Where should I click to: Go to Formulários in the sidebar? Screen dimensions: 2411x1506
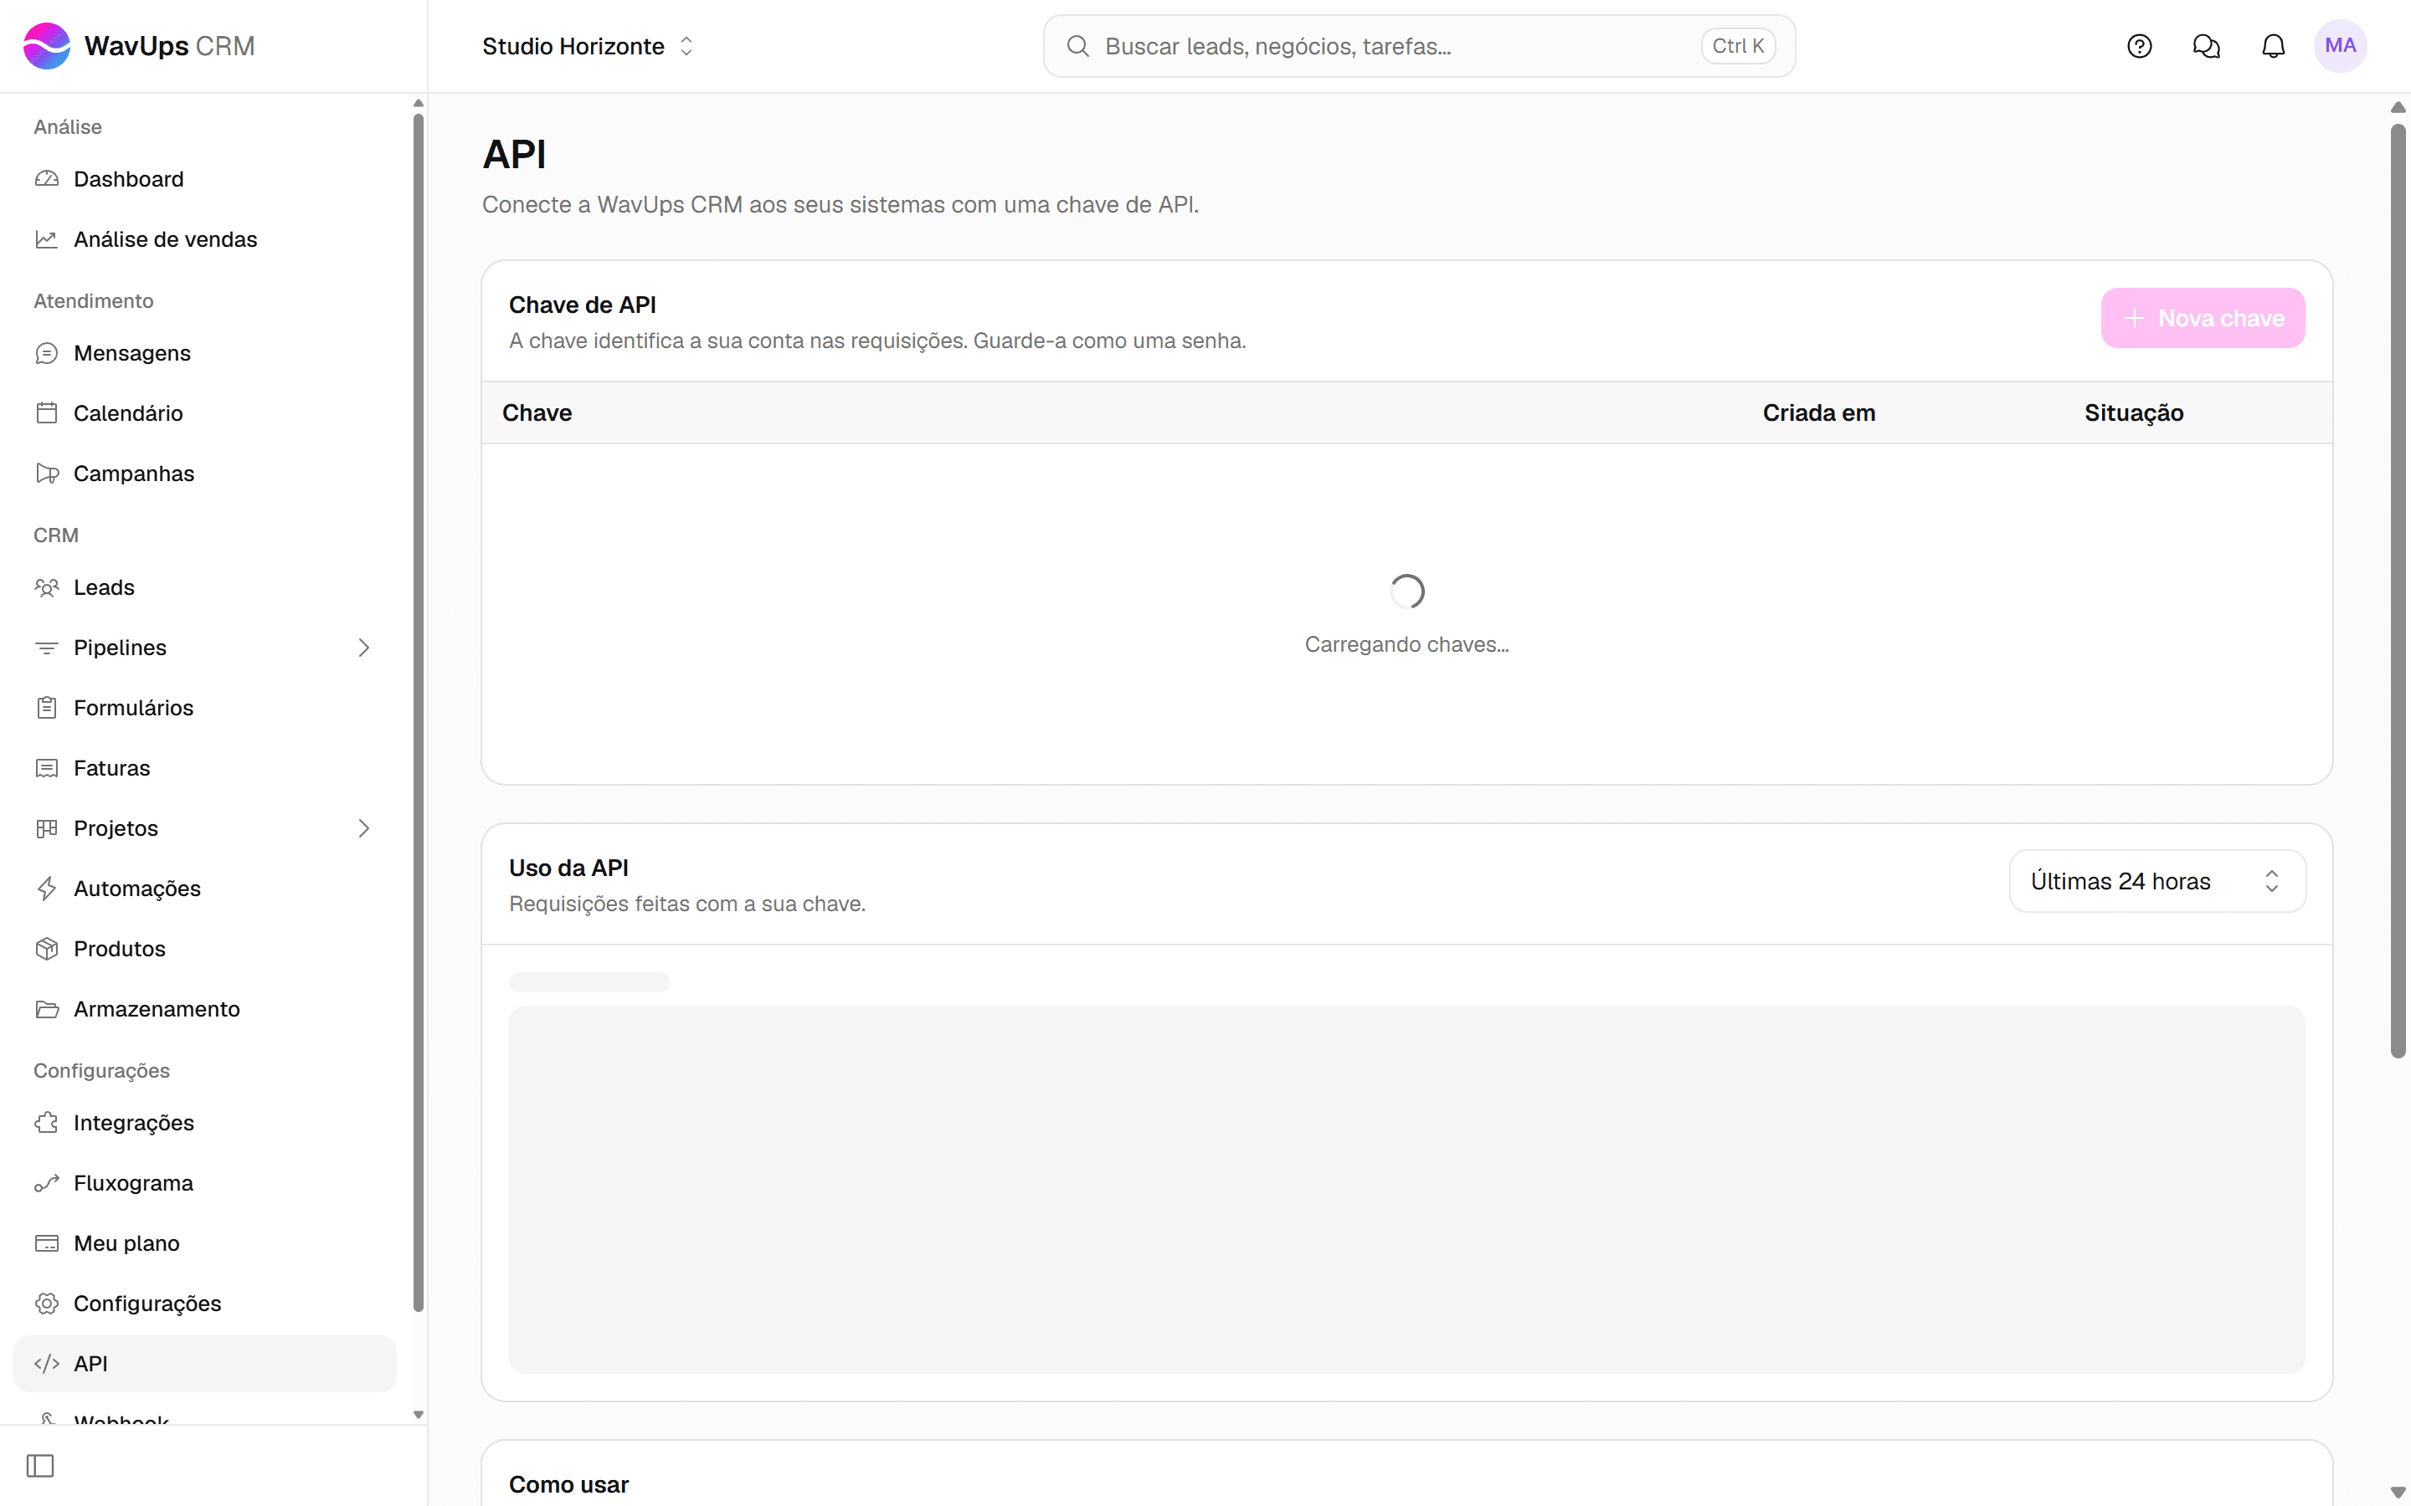pos(204,708)
